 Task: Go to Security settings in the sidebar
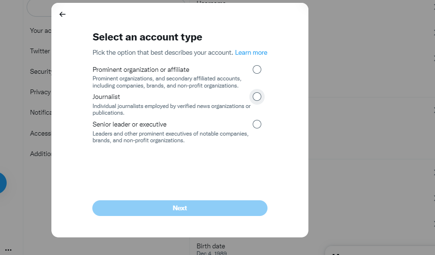click(40, 71)
